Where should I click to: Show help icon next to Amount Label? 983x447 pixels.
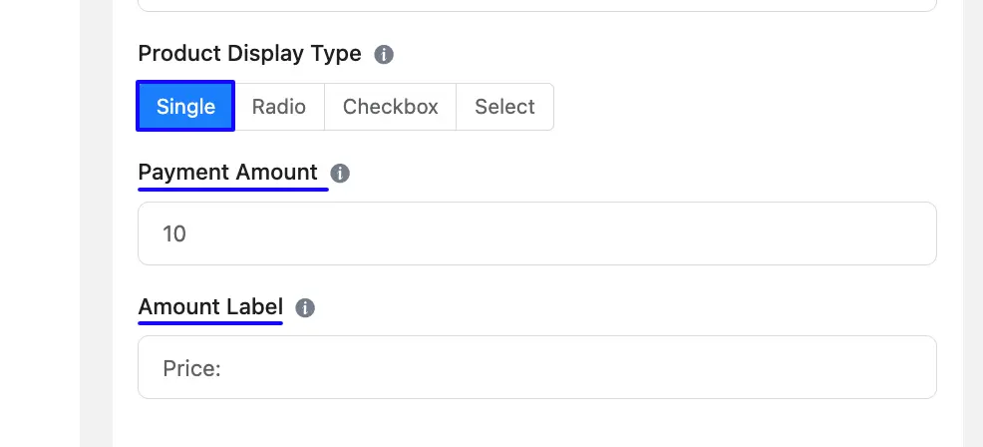click(x=305, y=308)
